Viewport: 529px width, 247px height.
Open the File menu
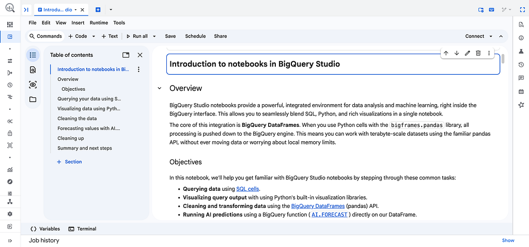pos(33,23)
